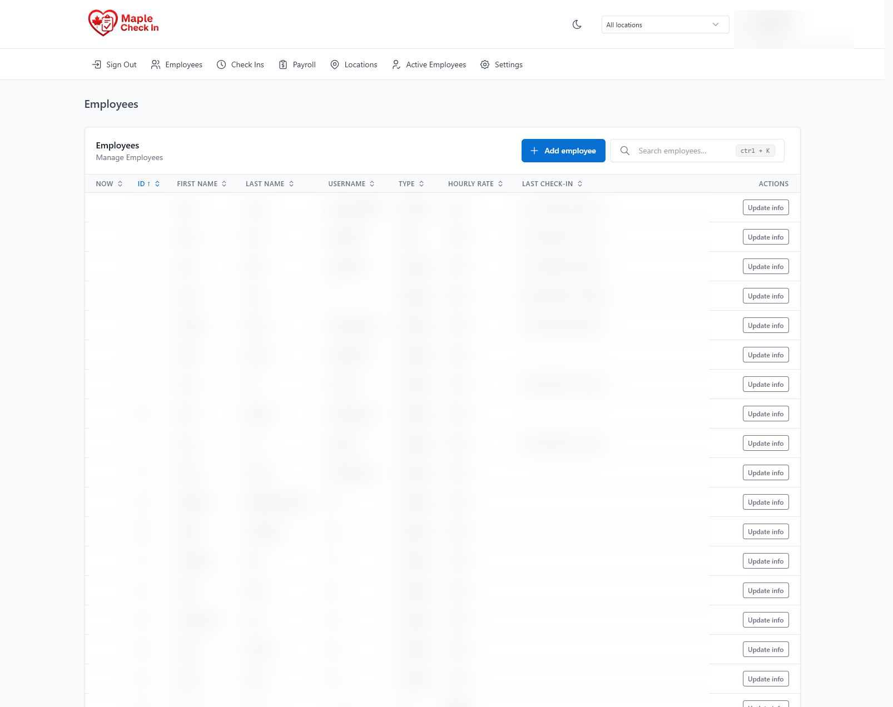Sort by USERNAME column
Screen dimensions: 893x707
coord(351,183)
